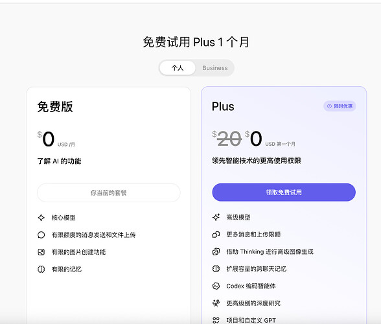Switch to the Business plan tab
Screen dimensions: 381x324
tap(215, 68)
